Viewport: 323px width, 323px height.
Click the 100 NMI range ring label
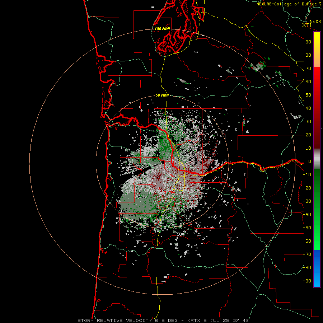coord(162,29)
